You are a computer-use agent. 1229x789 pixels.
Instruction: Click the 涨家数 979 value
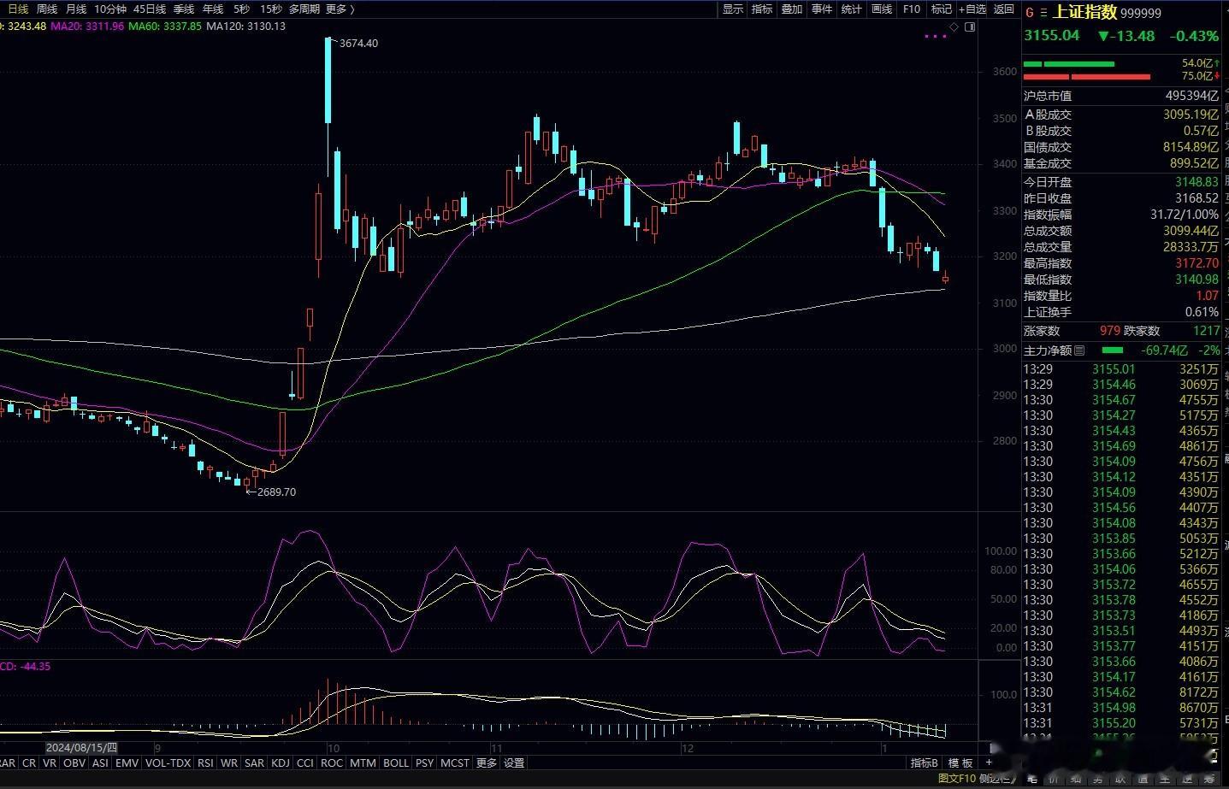[1109, 331]
